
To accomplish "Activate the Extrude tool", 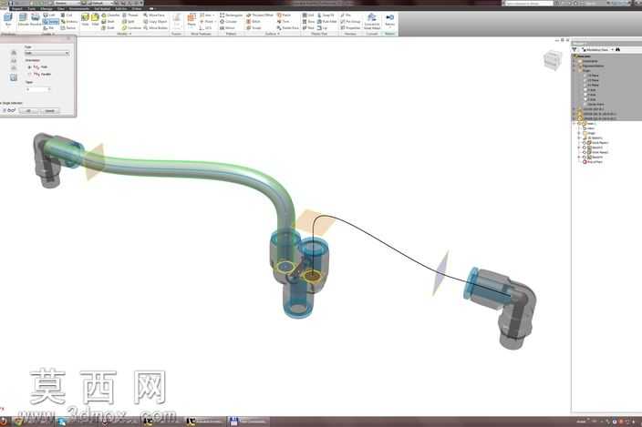I will pos(23,20).
